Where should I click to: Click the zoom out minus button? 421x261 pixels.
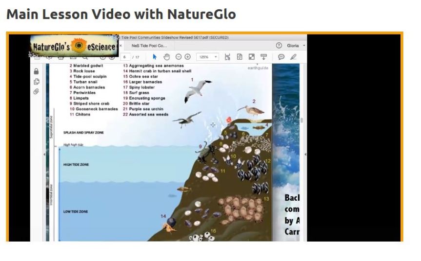179,57
